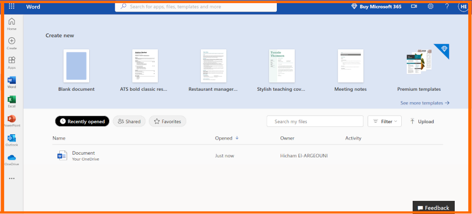Open HE account profile avatar

coord(464,7)
